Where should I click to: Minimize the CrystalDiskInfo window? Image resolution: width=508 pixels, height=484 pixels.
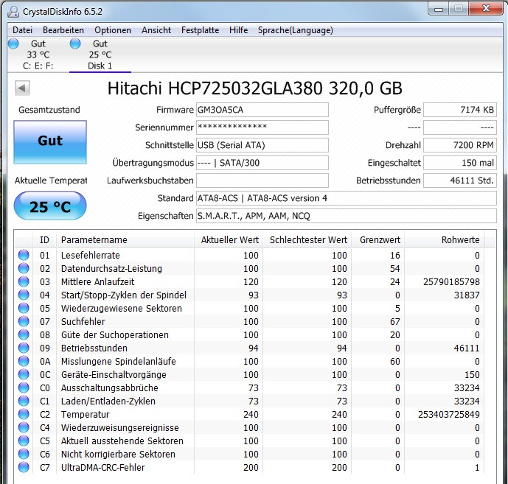pyautogui.click(x=439, y=9)
